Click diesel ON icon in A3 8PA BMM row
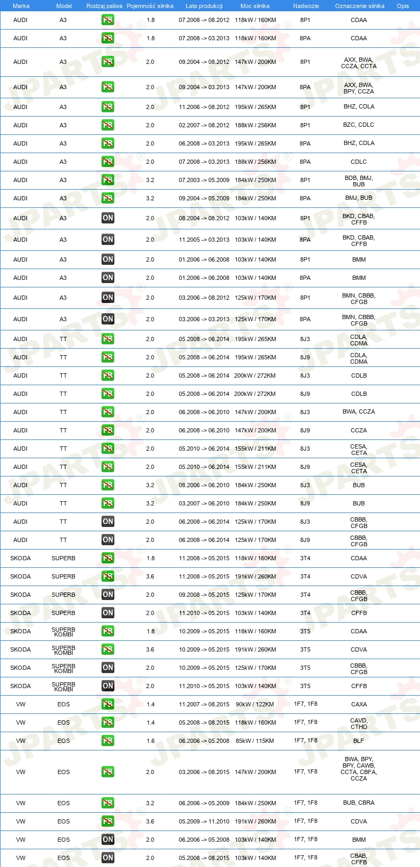 point(108,278)
